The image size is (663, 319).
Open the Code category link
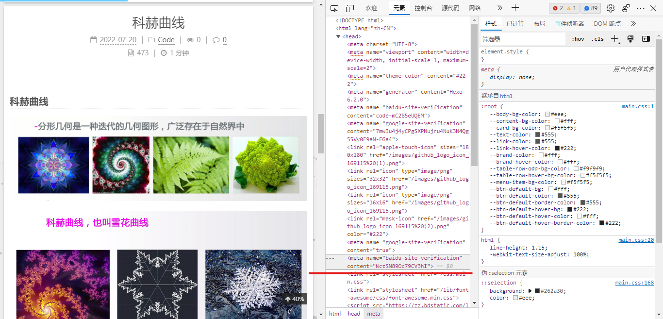166,40
